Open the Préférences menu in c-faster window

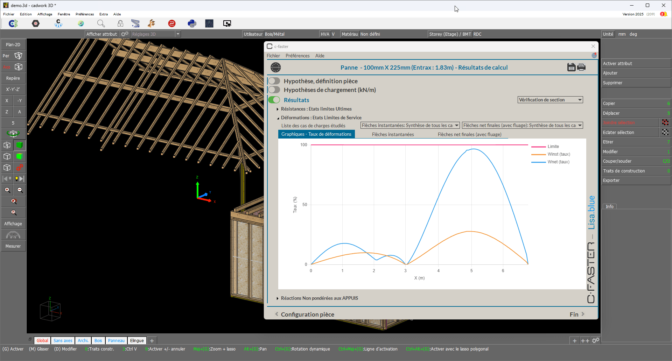coord(297,56)
